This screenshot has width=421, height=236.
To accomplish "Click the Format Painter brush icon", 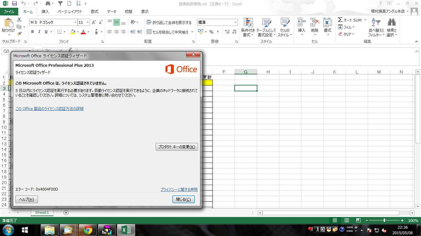I will [19, 34].
